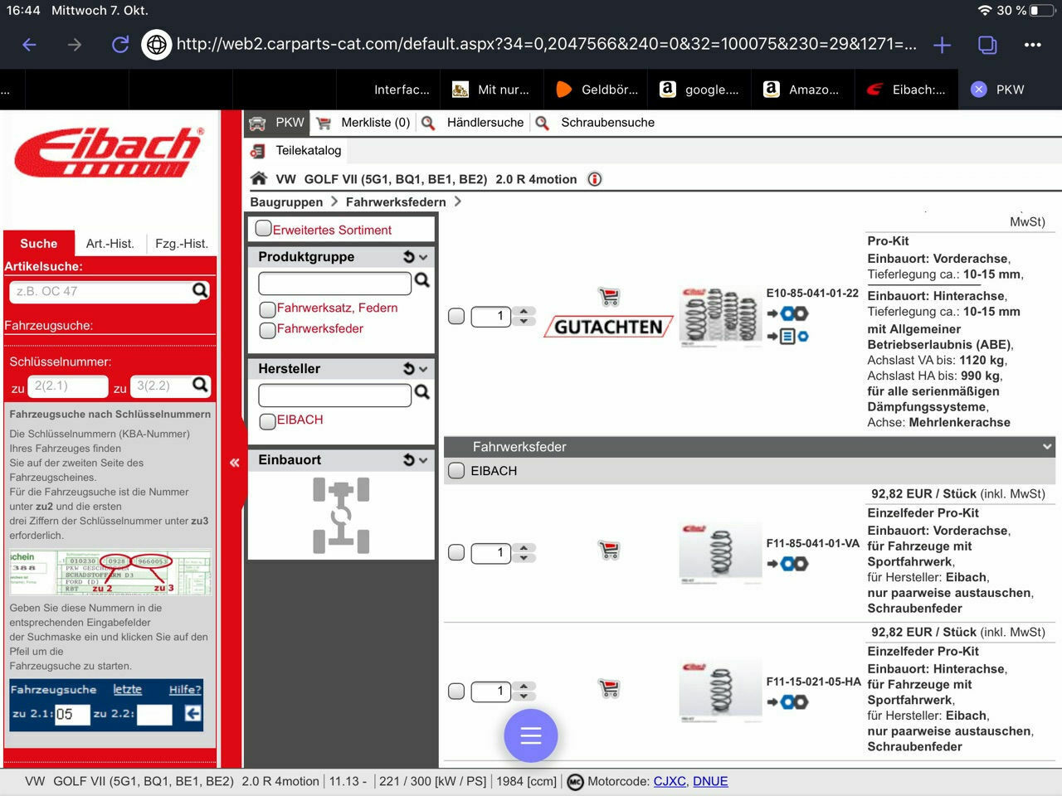Add F11-85-041-01-VA spring to cart
1062x796 pixels.
(608, 550)
